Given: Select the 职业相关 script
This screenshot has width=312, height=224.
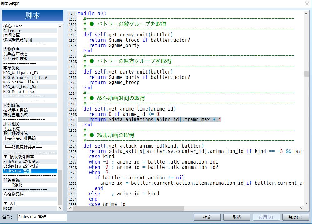Looking at the screenshot, I should (30, 124).
